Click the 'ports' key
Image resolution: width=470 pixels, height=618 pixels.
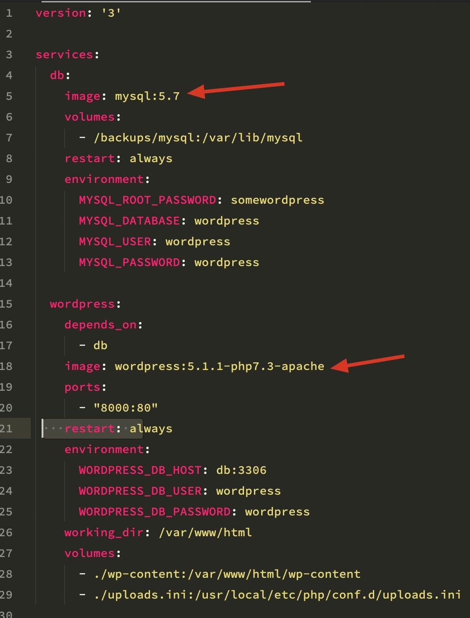[x=82, y=387]
